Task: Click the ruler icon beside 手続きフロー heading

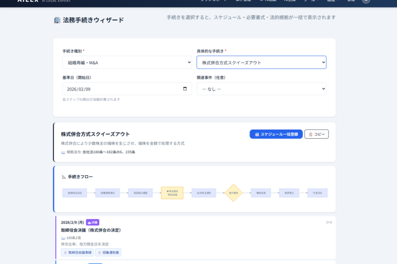Action: tap(64, 177)
